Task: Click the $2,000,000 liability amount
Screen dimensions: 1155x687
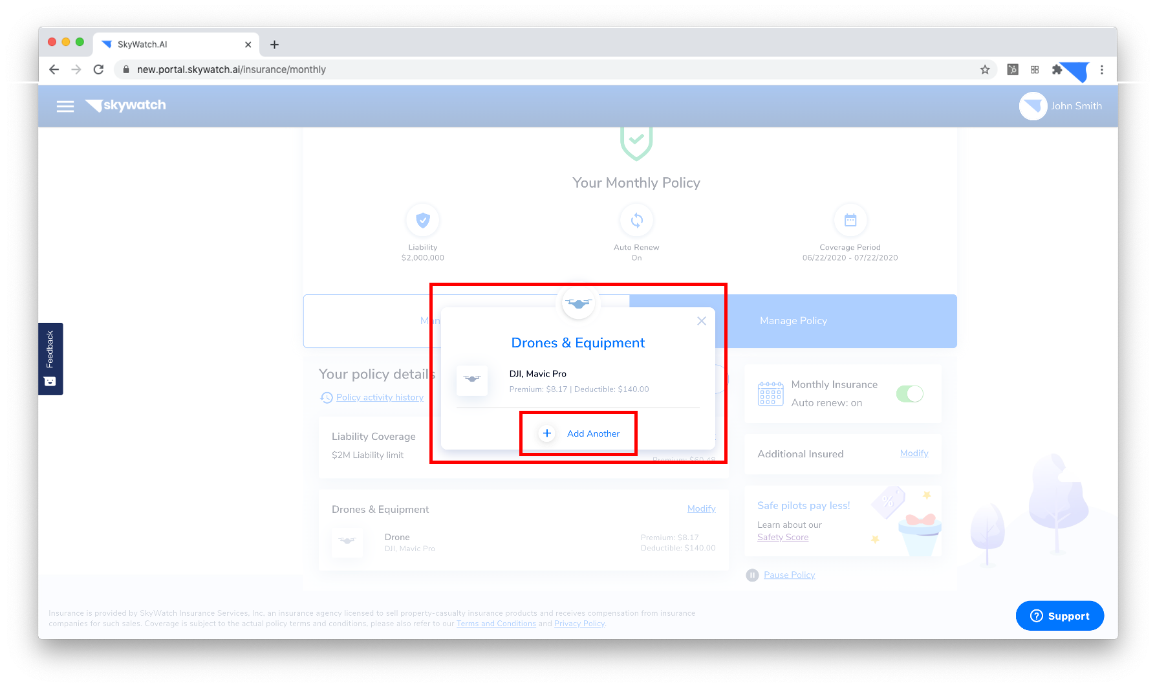Action: click(x=423, y=258)
